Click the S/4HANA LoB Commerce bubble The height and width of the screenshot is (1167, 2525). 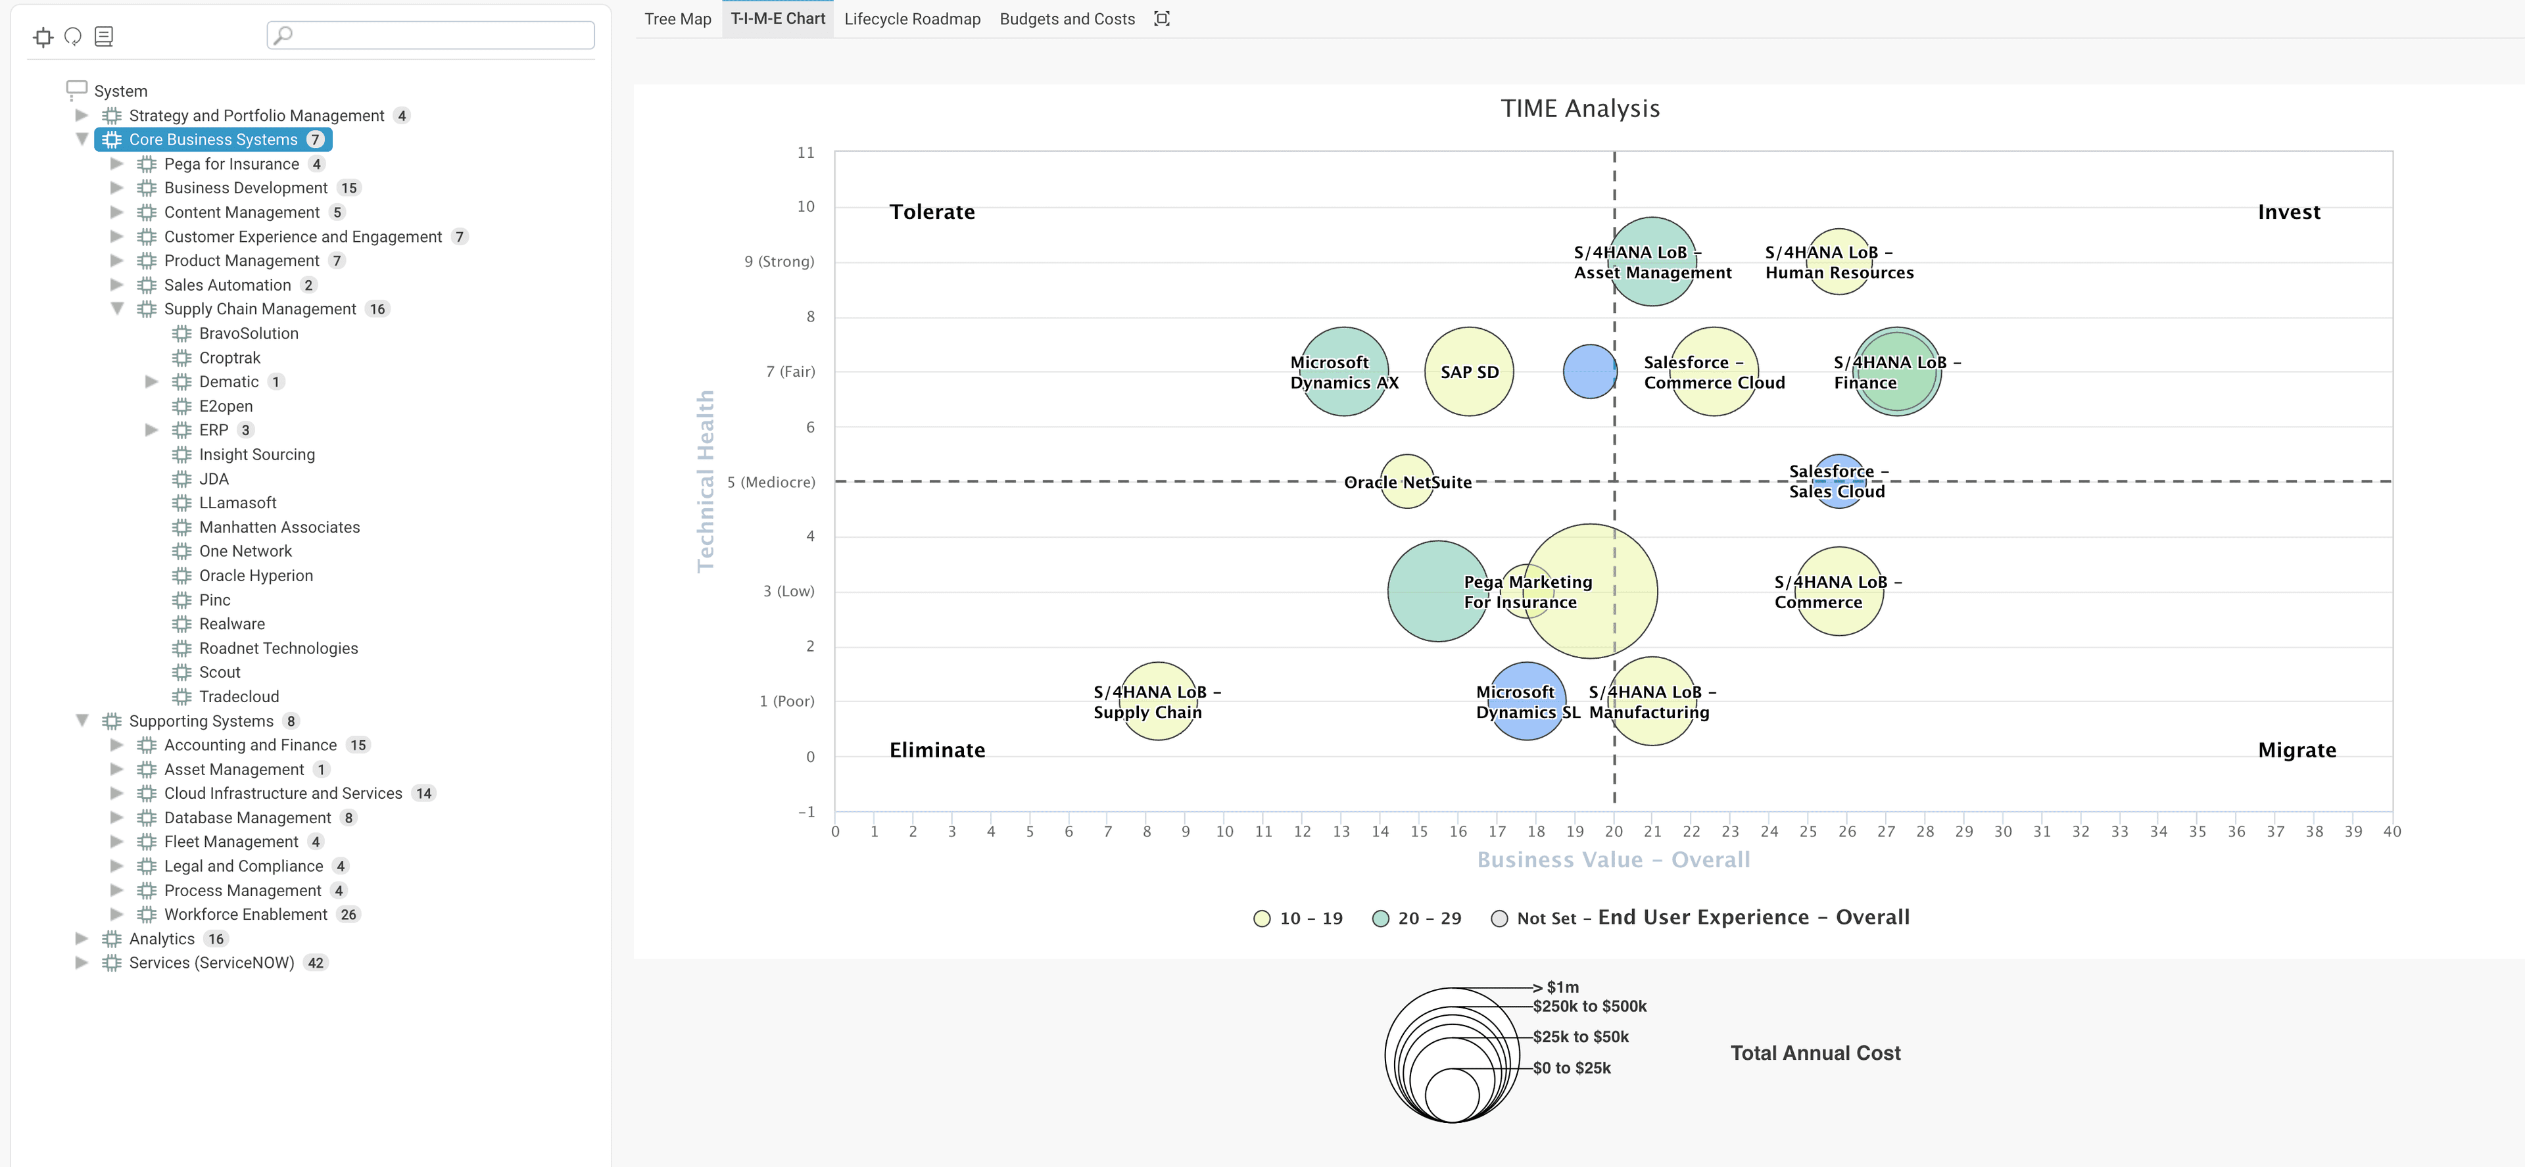[x=1839, y=591]
